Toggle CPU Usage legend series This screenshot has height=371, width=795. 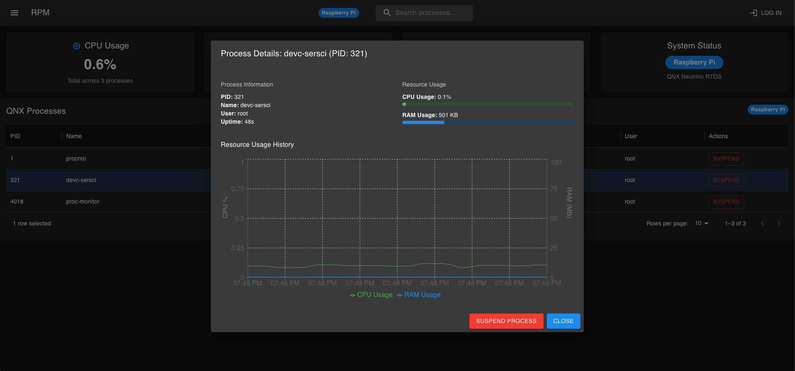(371, 295)
